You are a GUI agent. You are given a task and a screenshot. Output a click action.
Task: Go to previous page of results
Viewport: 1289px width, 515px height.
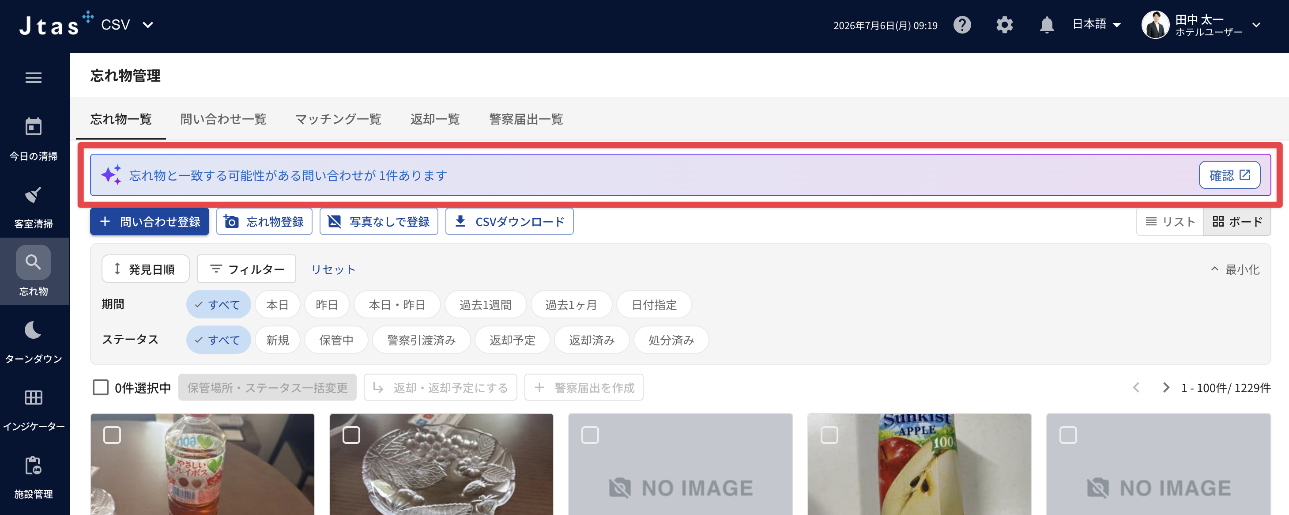click(x=1136, y=387)
